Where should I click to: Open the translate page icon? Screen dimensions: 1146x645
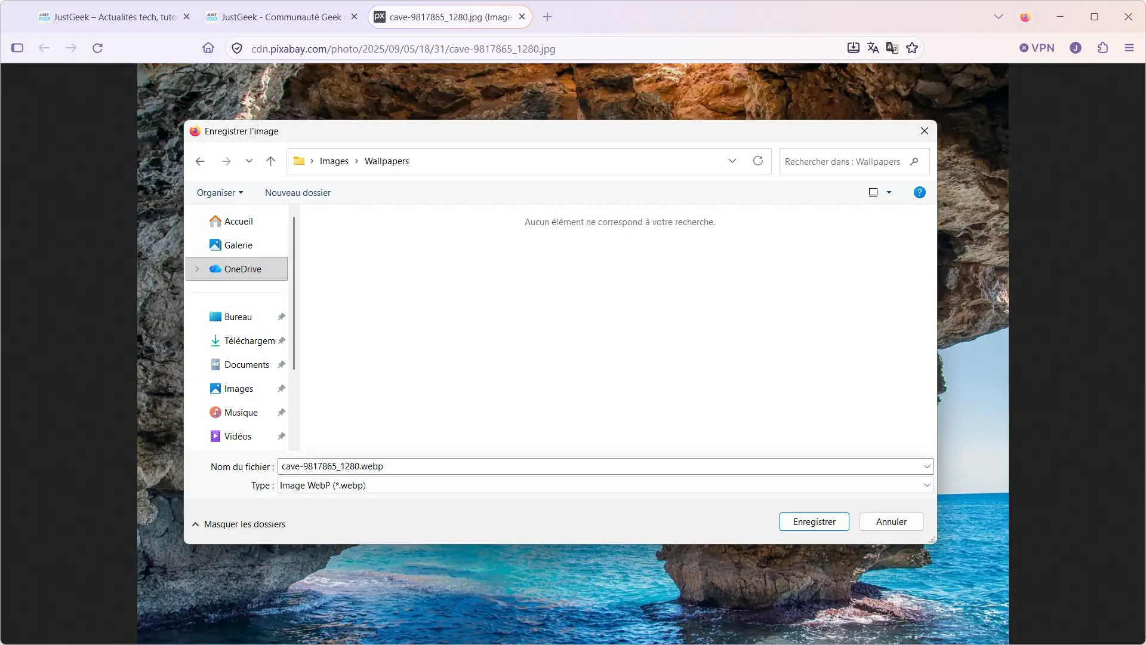(873, 48)
